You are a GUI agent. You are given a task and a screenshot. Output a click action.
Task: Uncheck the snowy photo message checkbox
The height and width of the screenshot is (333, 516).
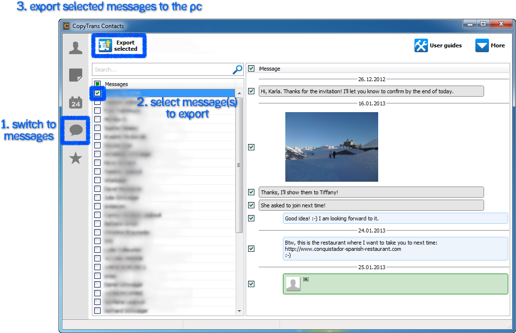click(251, 147)
